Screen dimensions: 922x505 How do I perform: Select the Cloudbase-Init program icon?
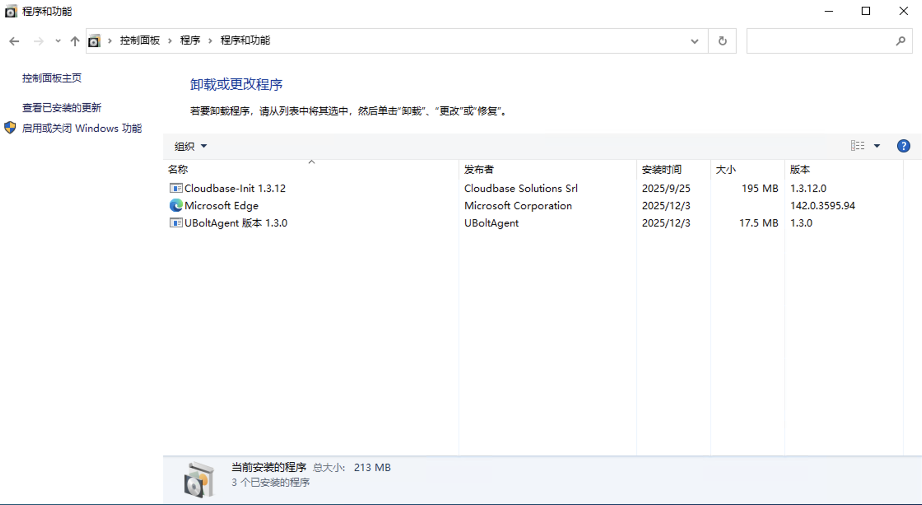click(176, 188)
